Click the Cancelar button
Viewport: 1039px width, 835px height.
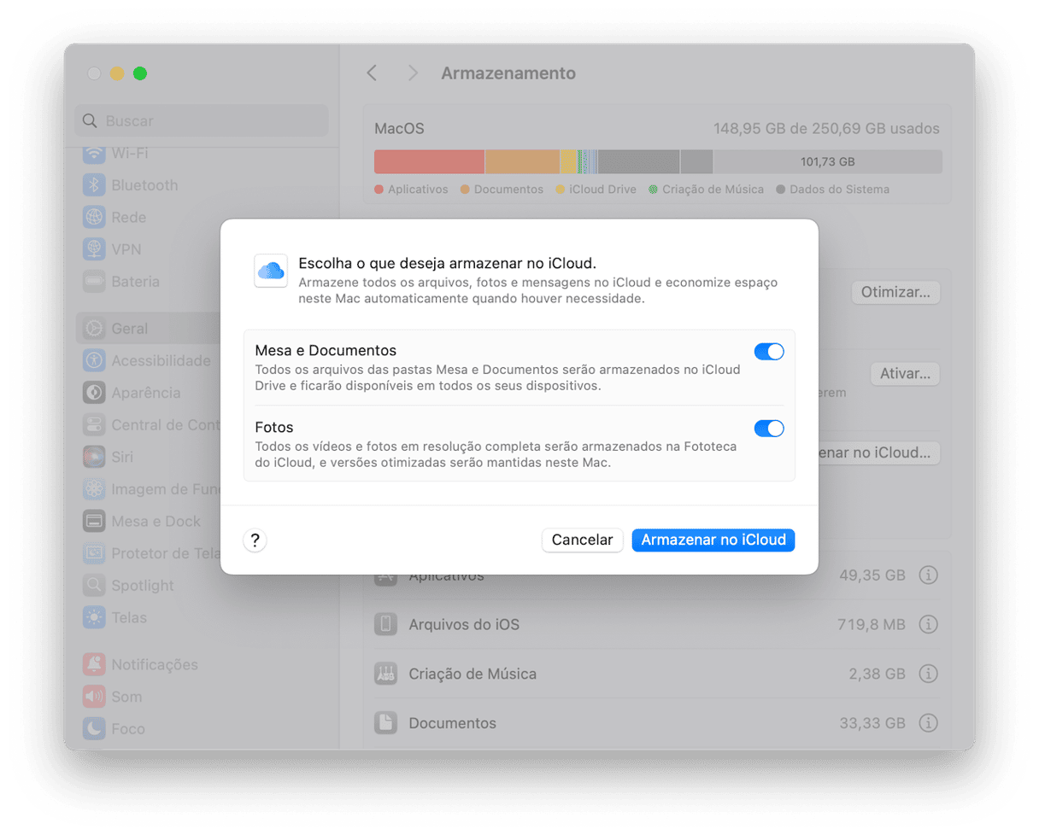[583, 540]
